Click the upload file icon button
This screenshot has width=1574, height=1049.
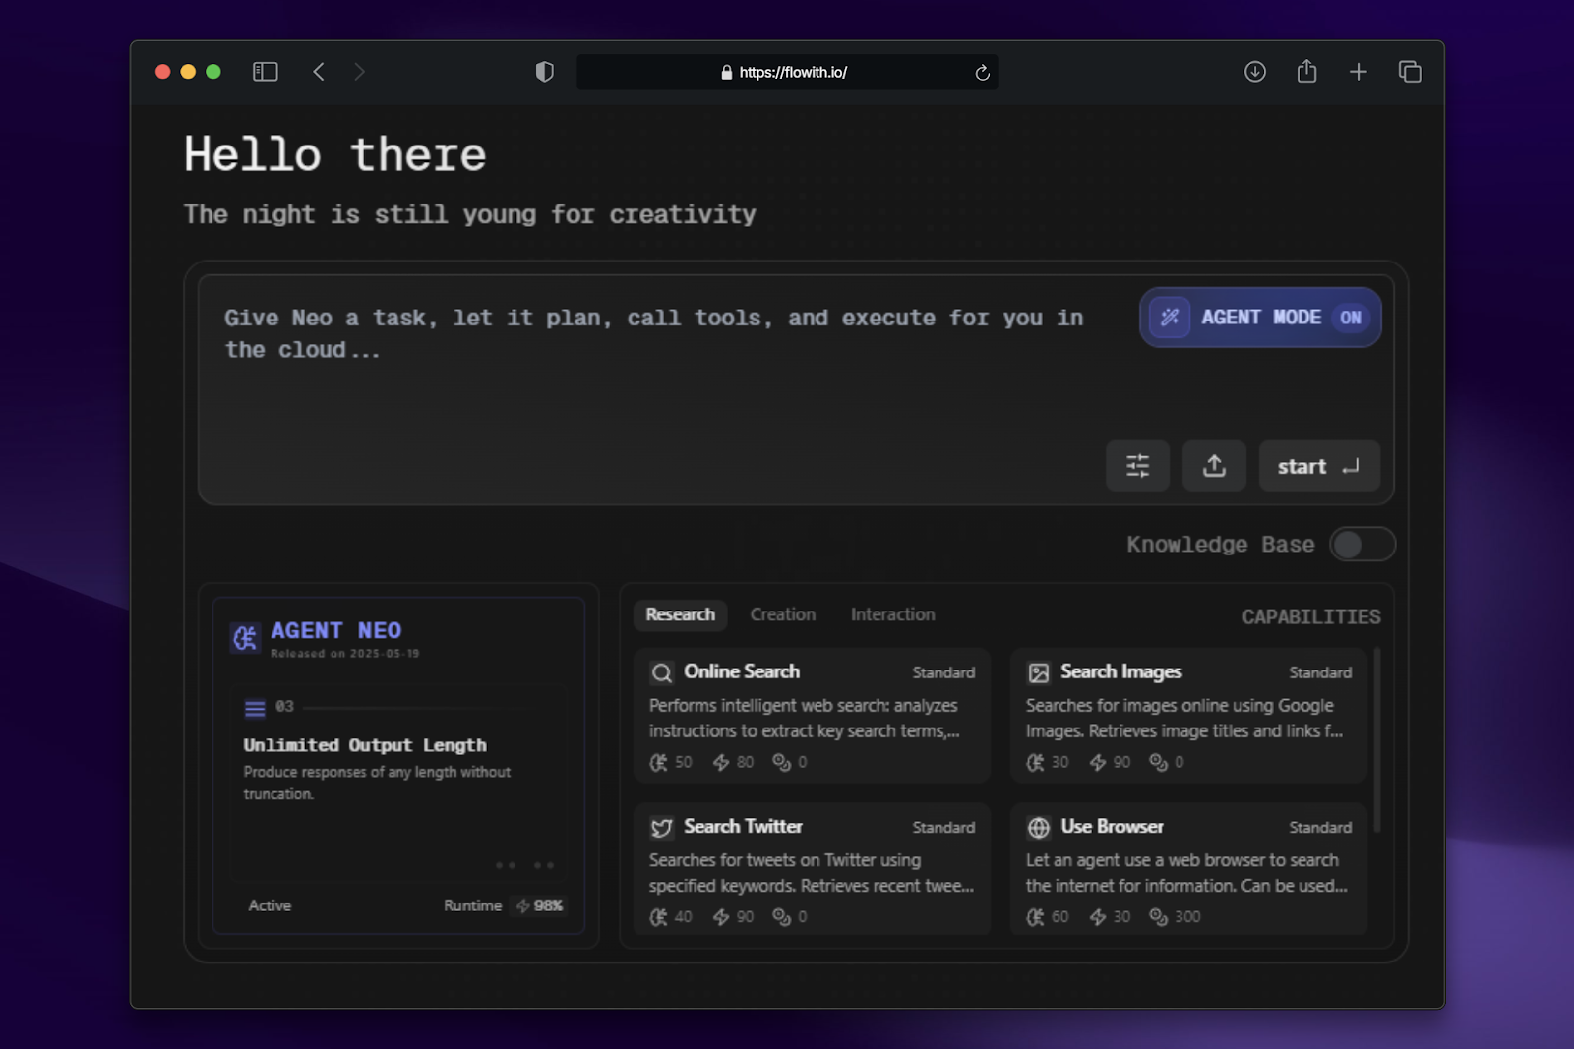[x=1214, y=466]
